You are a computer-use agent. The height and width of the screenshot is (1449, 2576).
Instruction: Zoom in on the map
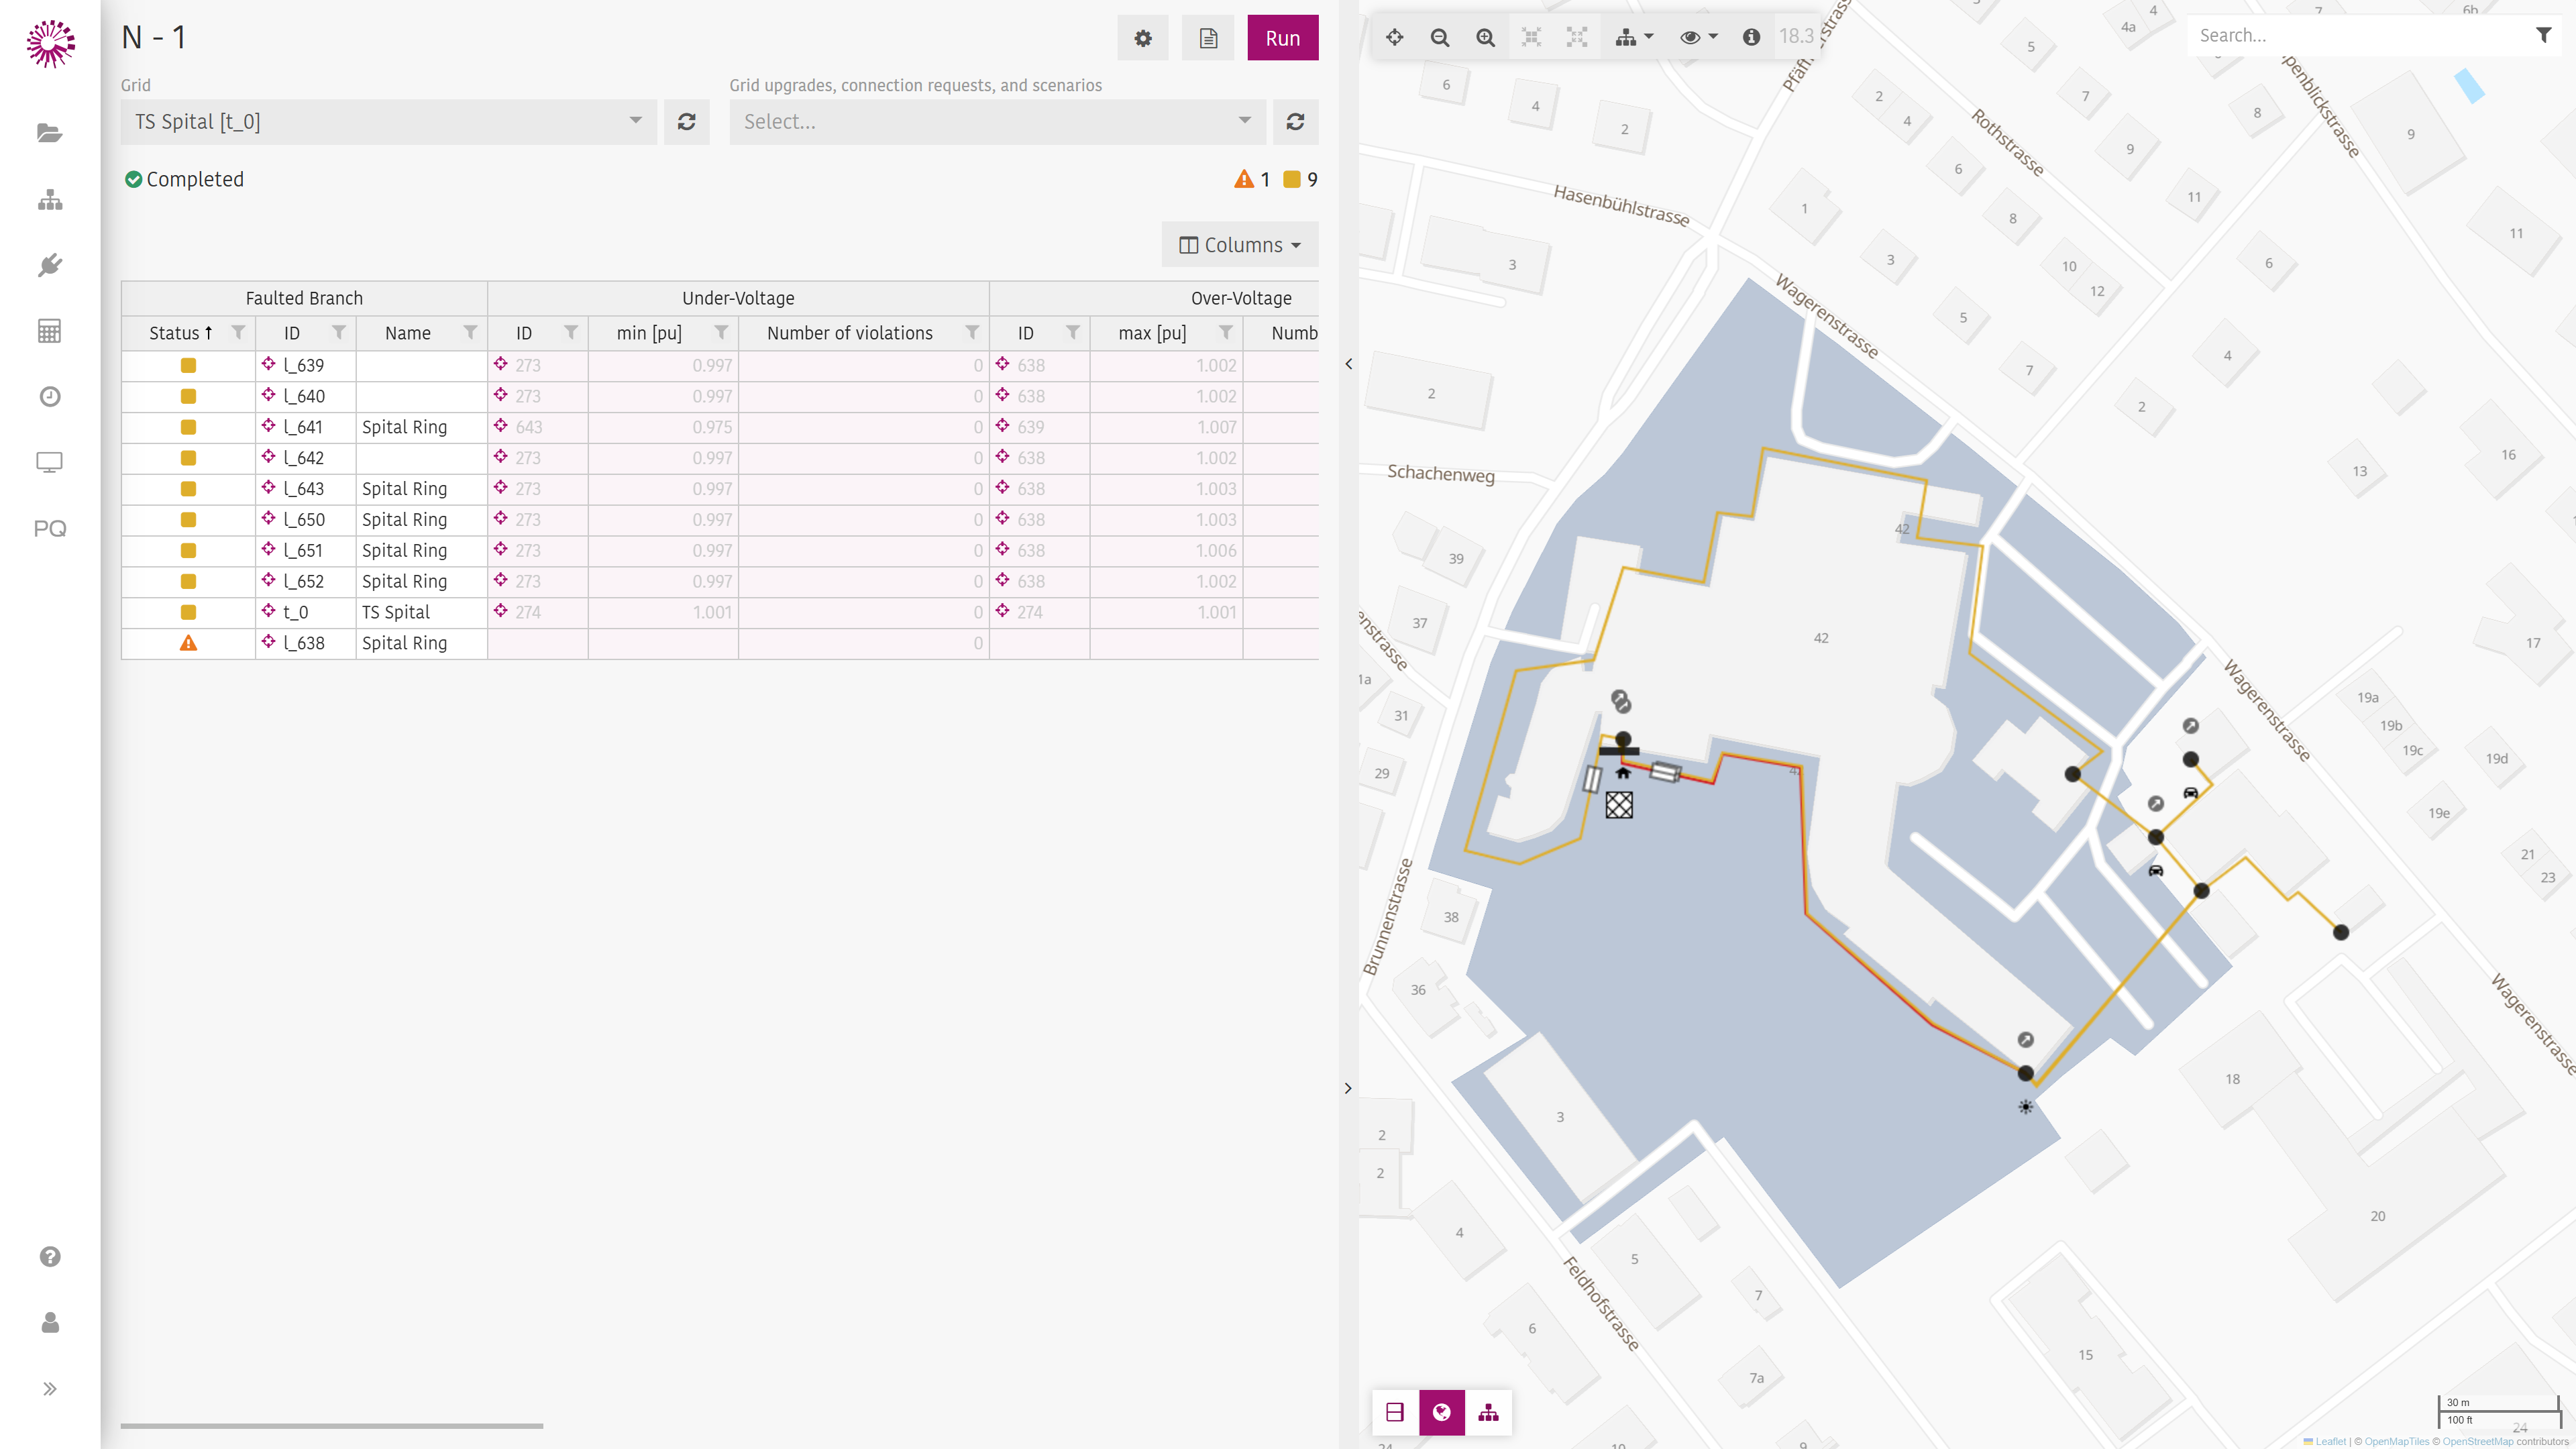(1486, 37)
